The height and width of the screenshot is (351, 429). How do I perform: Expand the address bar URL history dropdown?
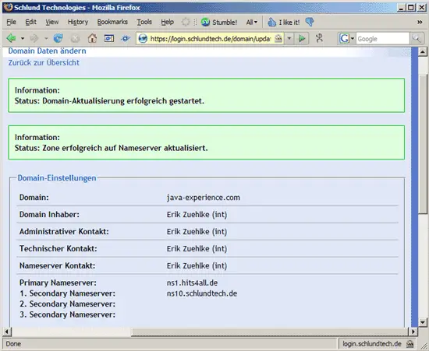pos(289,39)
